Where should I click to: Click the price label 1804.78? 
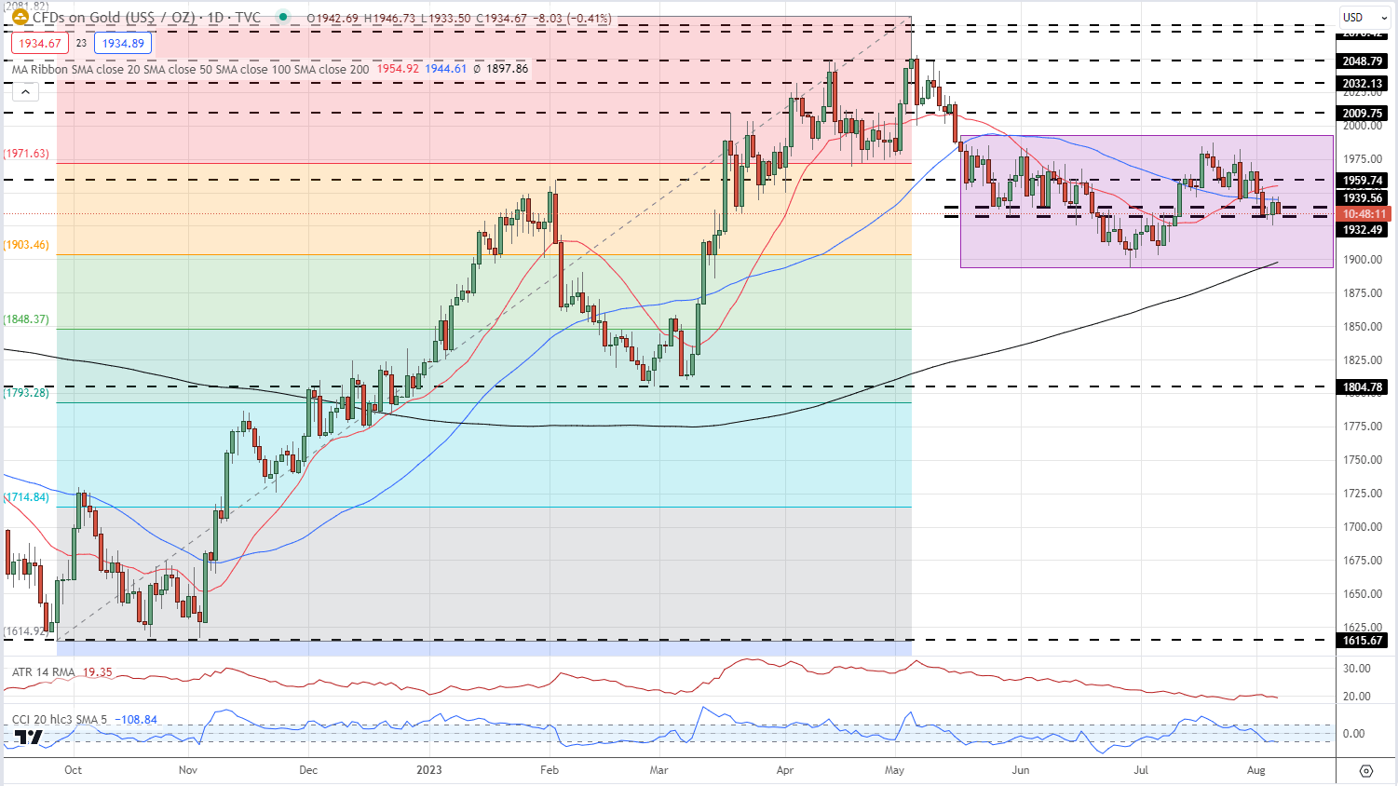pos(1362,387)
